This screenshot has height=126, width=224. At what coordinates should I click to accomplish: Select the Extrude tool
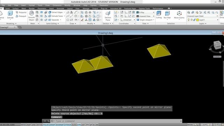(10, 15)
